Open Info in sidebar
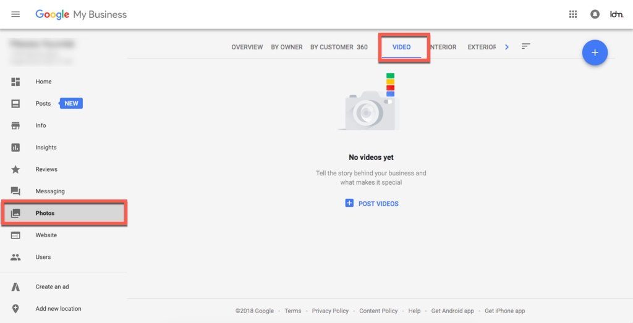This screenshot has height=323, width=633. 41,125
